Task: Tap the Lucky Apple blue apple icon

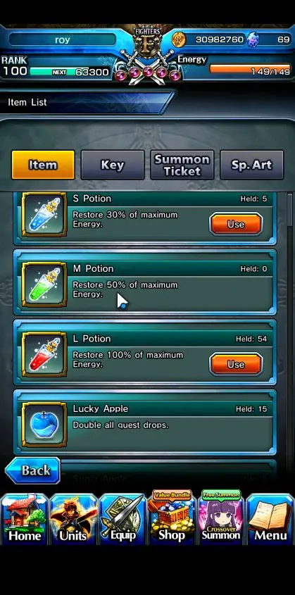Action: [x=44, y=425]
